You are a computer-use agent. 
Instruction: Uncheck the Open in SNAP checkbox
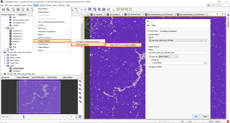[150, 67]
